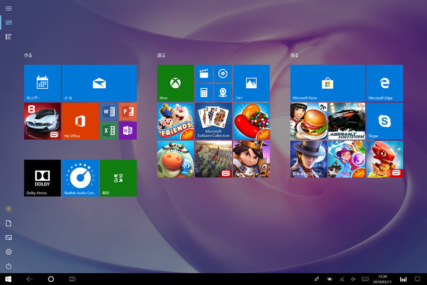
Task: Open the Action Center notifications icon
Action: tap(417, 279)
